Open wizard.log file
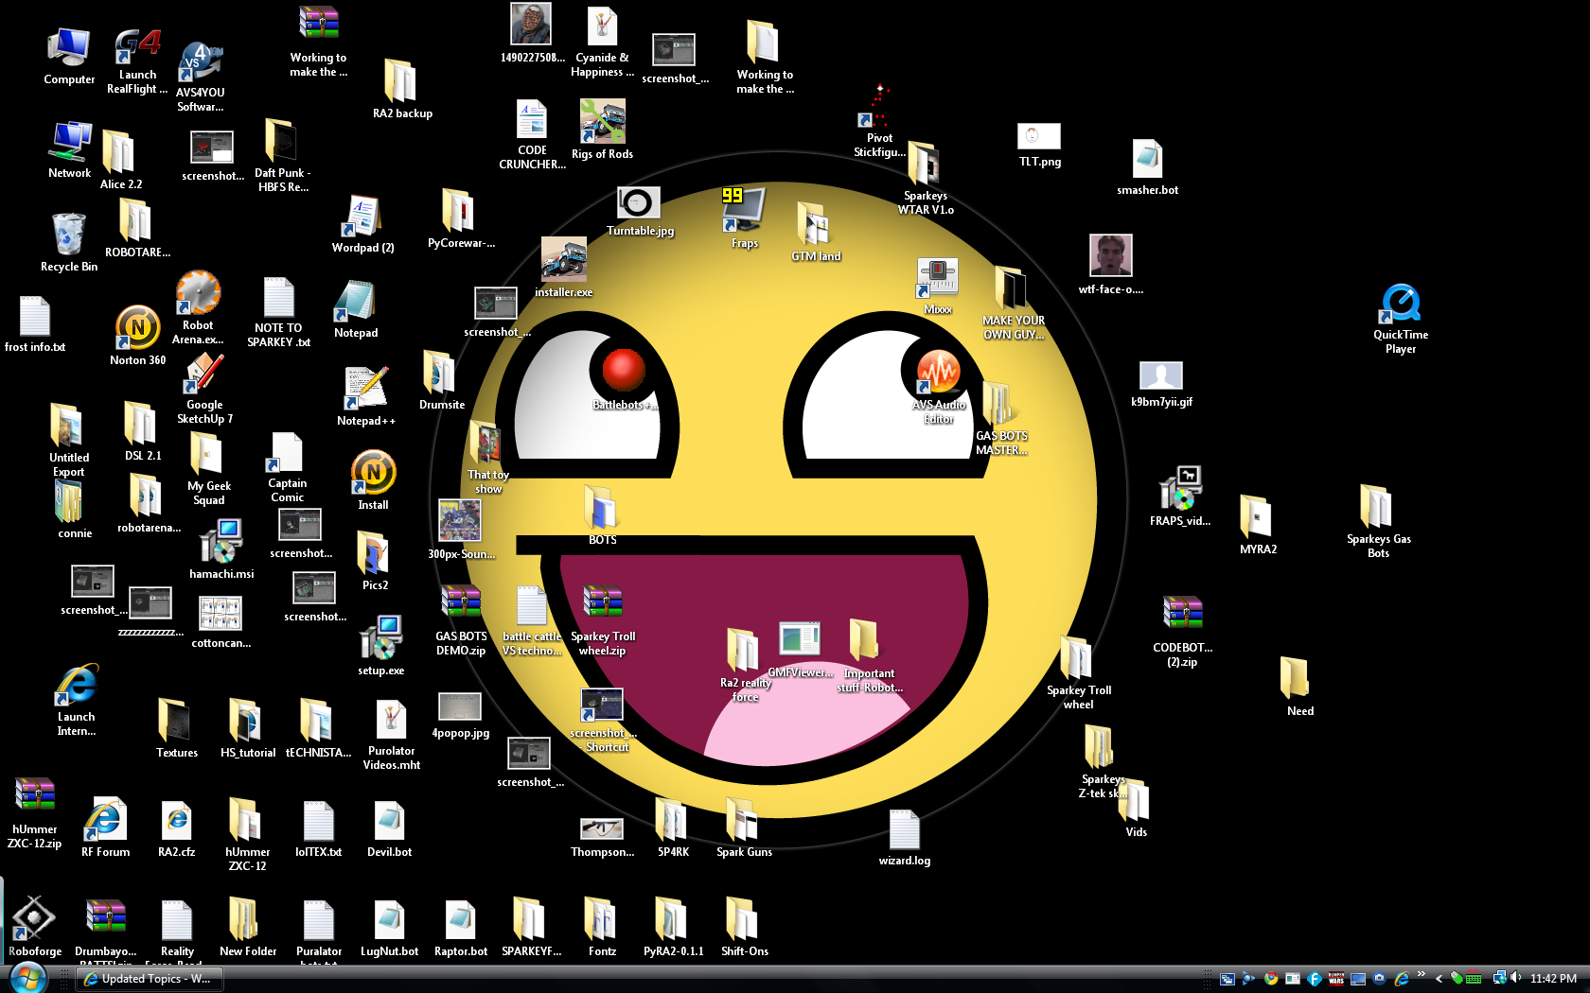The image size is (1590, 993). point(904,838)
